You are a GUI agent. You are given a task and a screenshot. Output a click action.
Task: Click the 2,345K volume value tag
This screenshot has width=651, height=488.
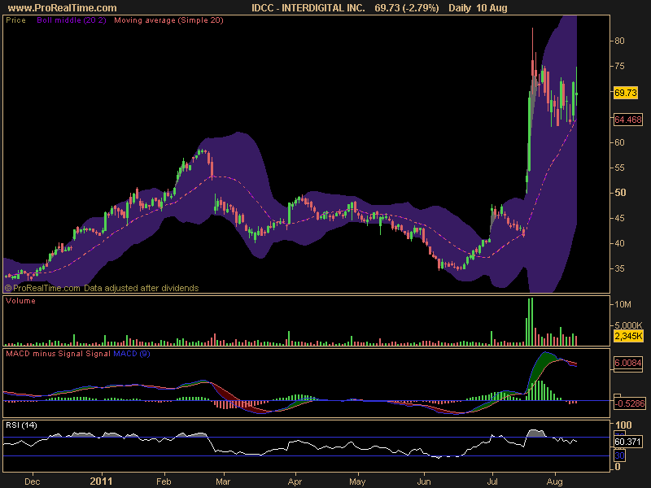pyautogui.click(x=628, y=336)
